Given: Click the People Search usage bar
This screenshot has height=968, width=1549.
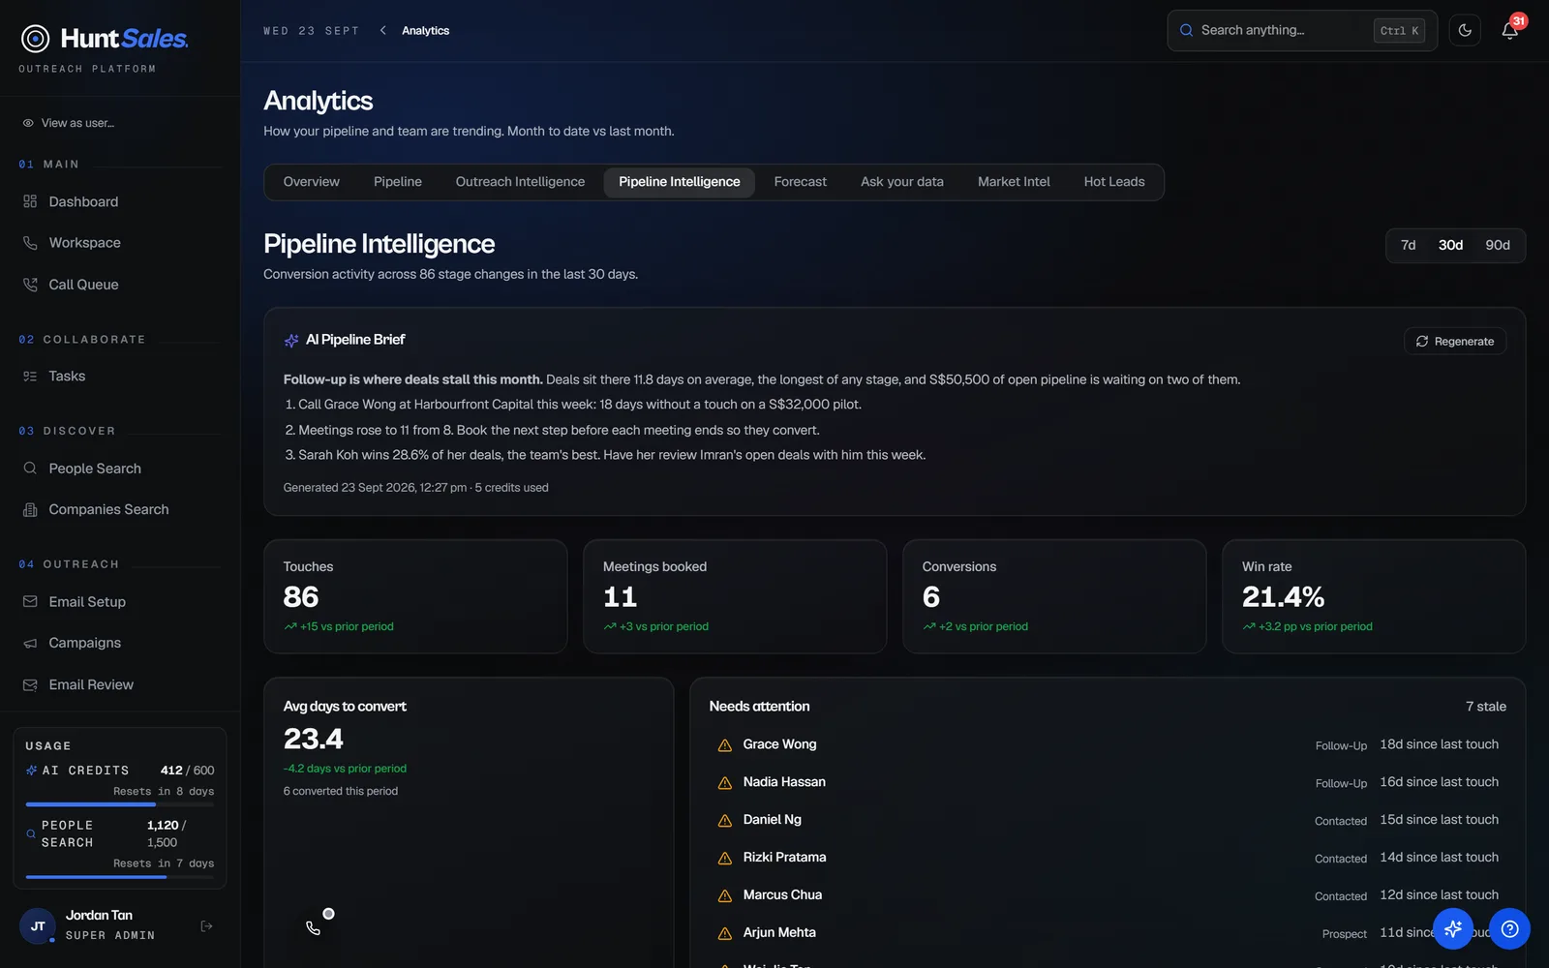Looking at the screenshot, I should (x=120, y=877).
